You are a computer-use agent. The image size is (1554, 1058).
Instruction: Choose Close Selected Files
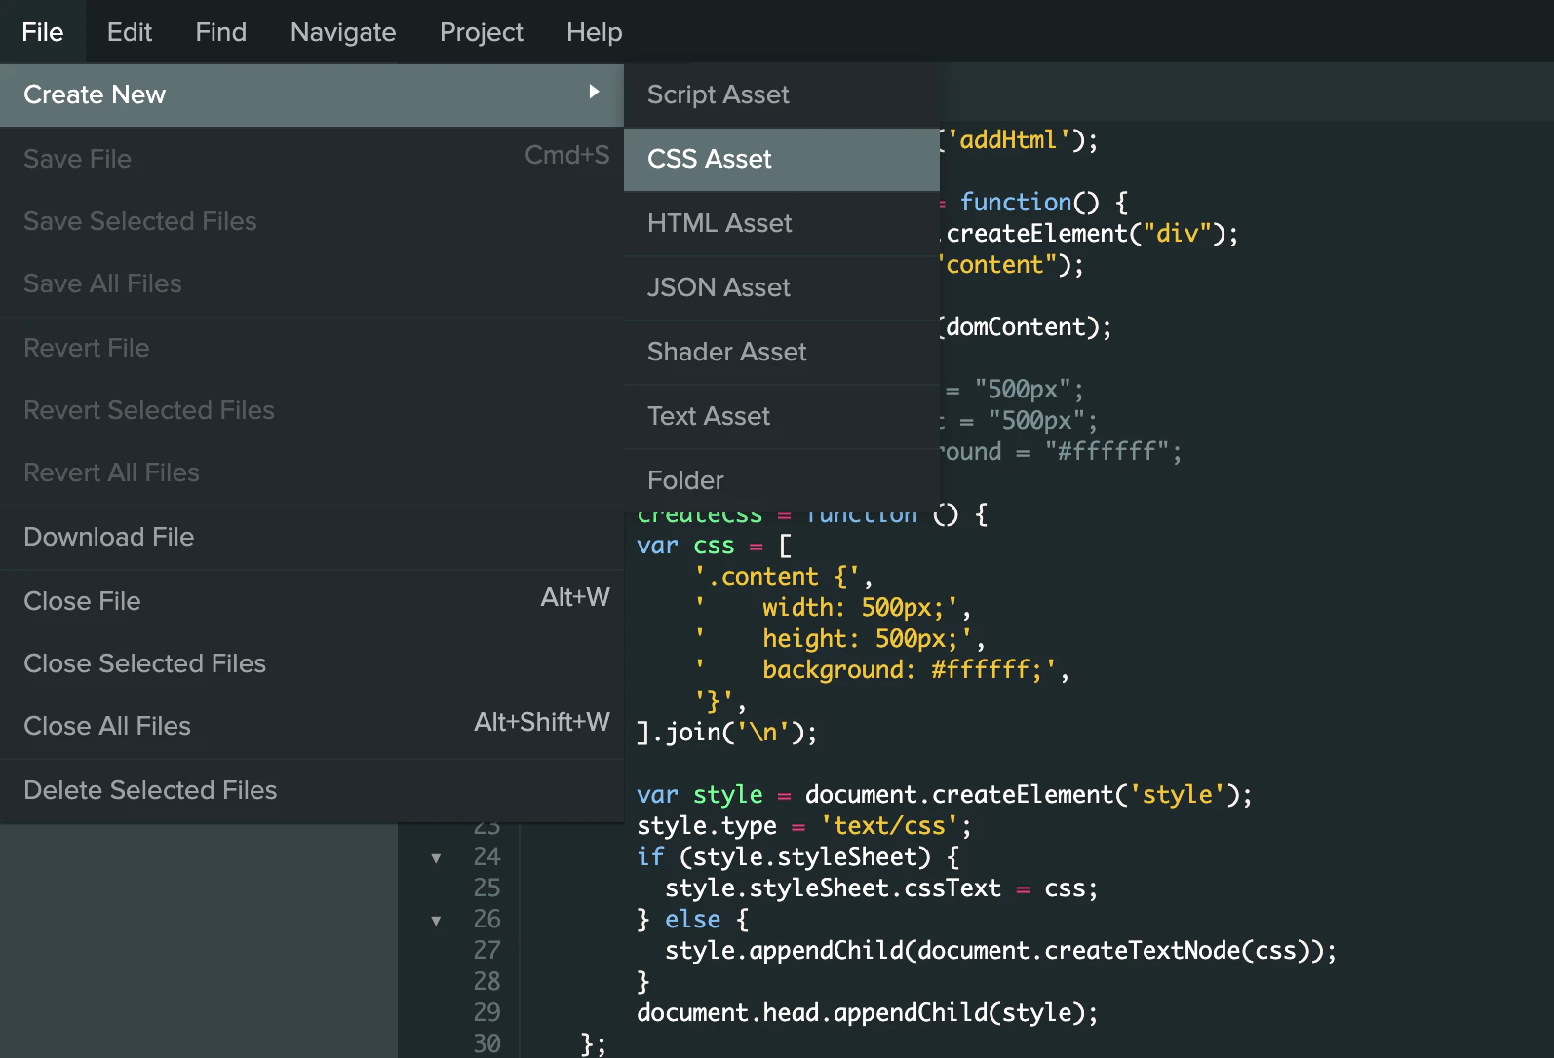312,663
